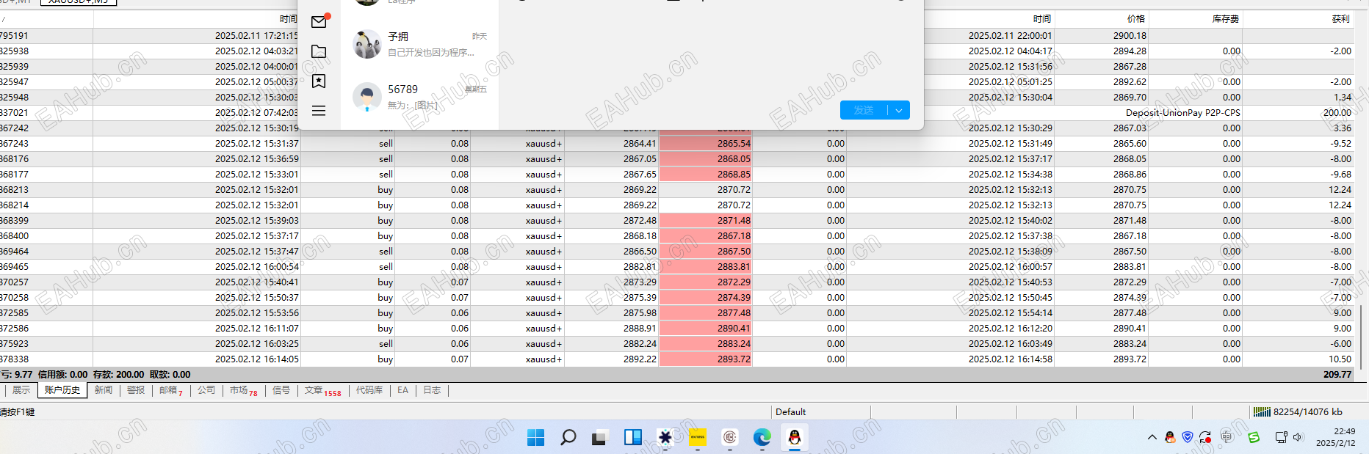Open the Widgets icon on the taskbar

632,438
